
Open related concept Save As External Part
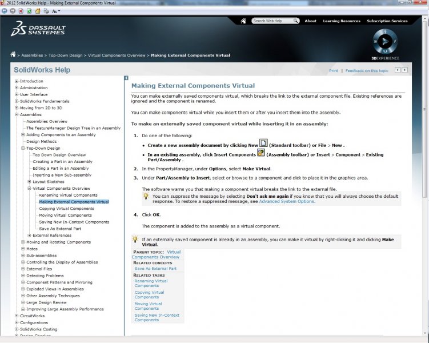[155, 269]
